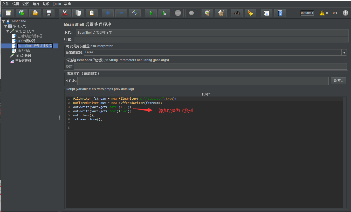The width and height of the screenshot is (351, 212).
Task: Click the green Start test run icon
Action: (x=151, y=13)
